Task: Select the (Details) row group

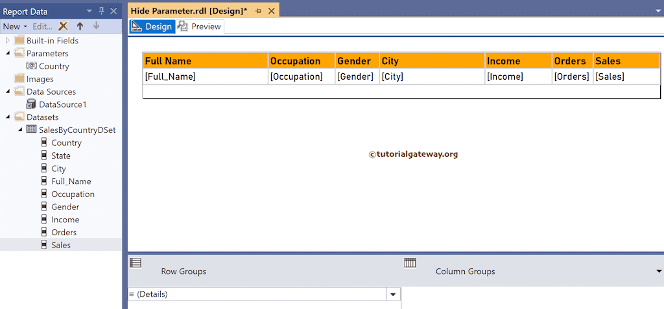Action: coord(257,294)
